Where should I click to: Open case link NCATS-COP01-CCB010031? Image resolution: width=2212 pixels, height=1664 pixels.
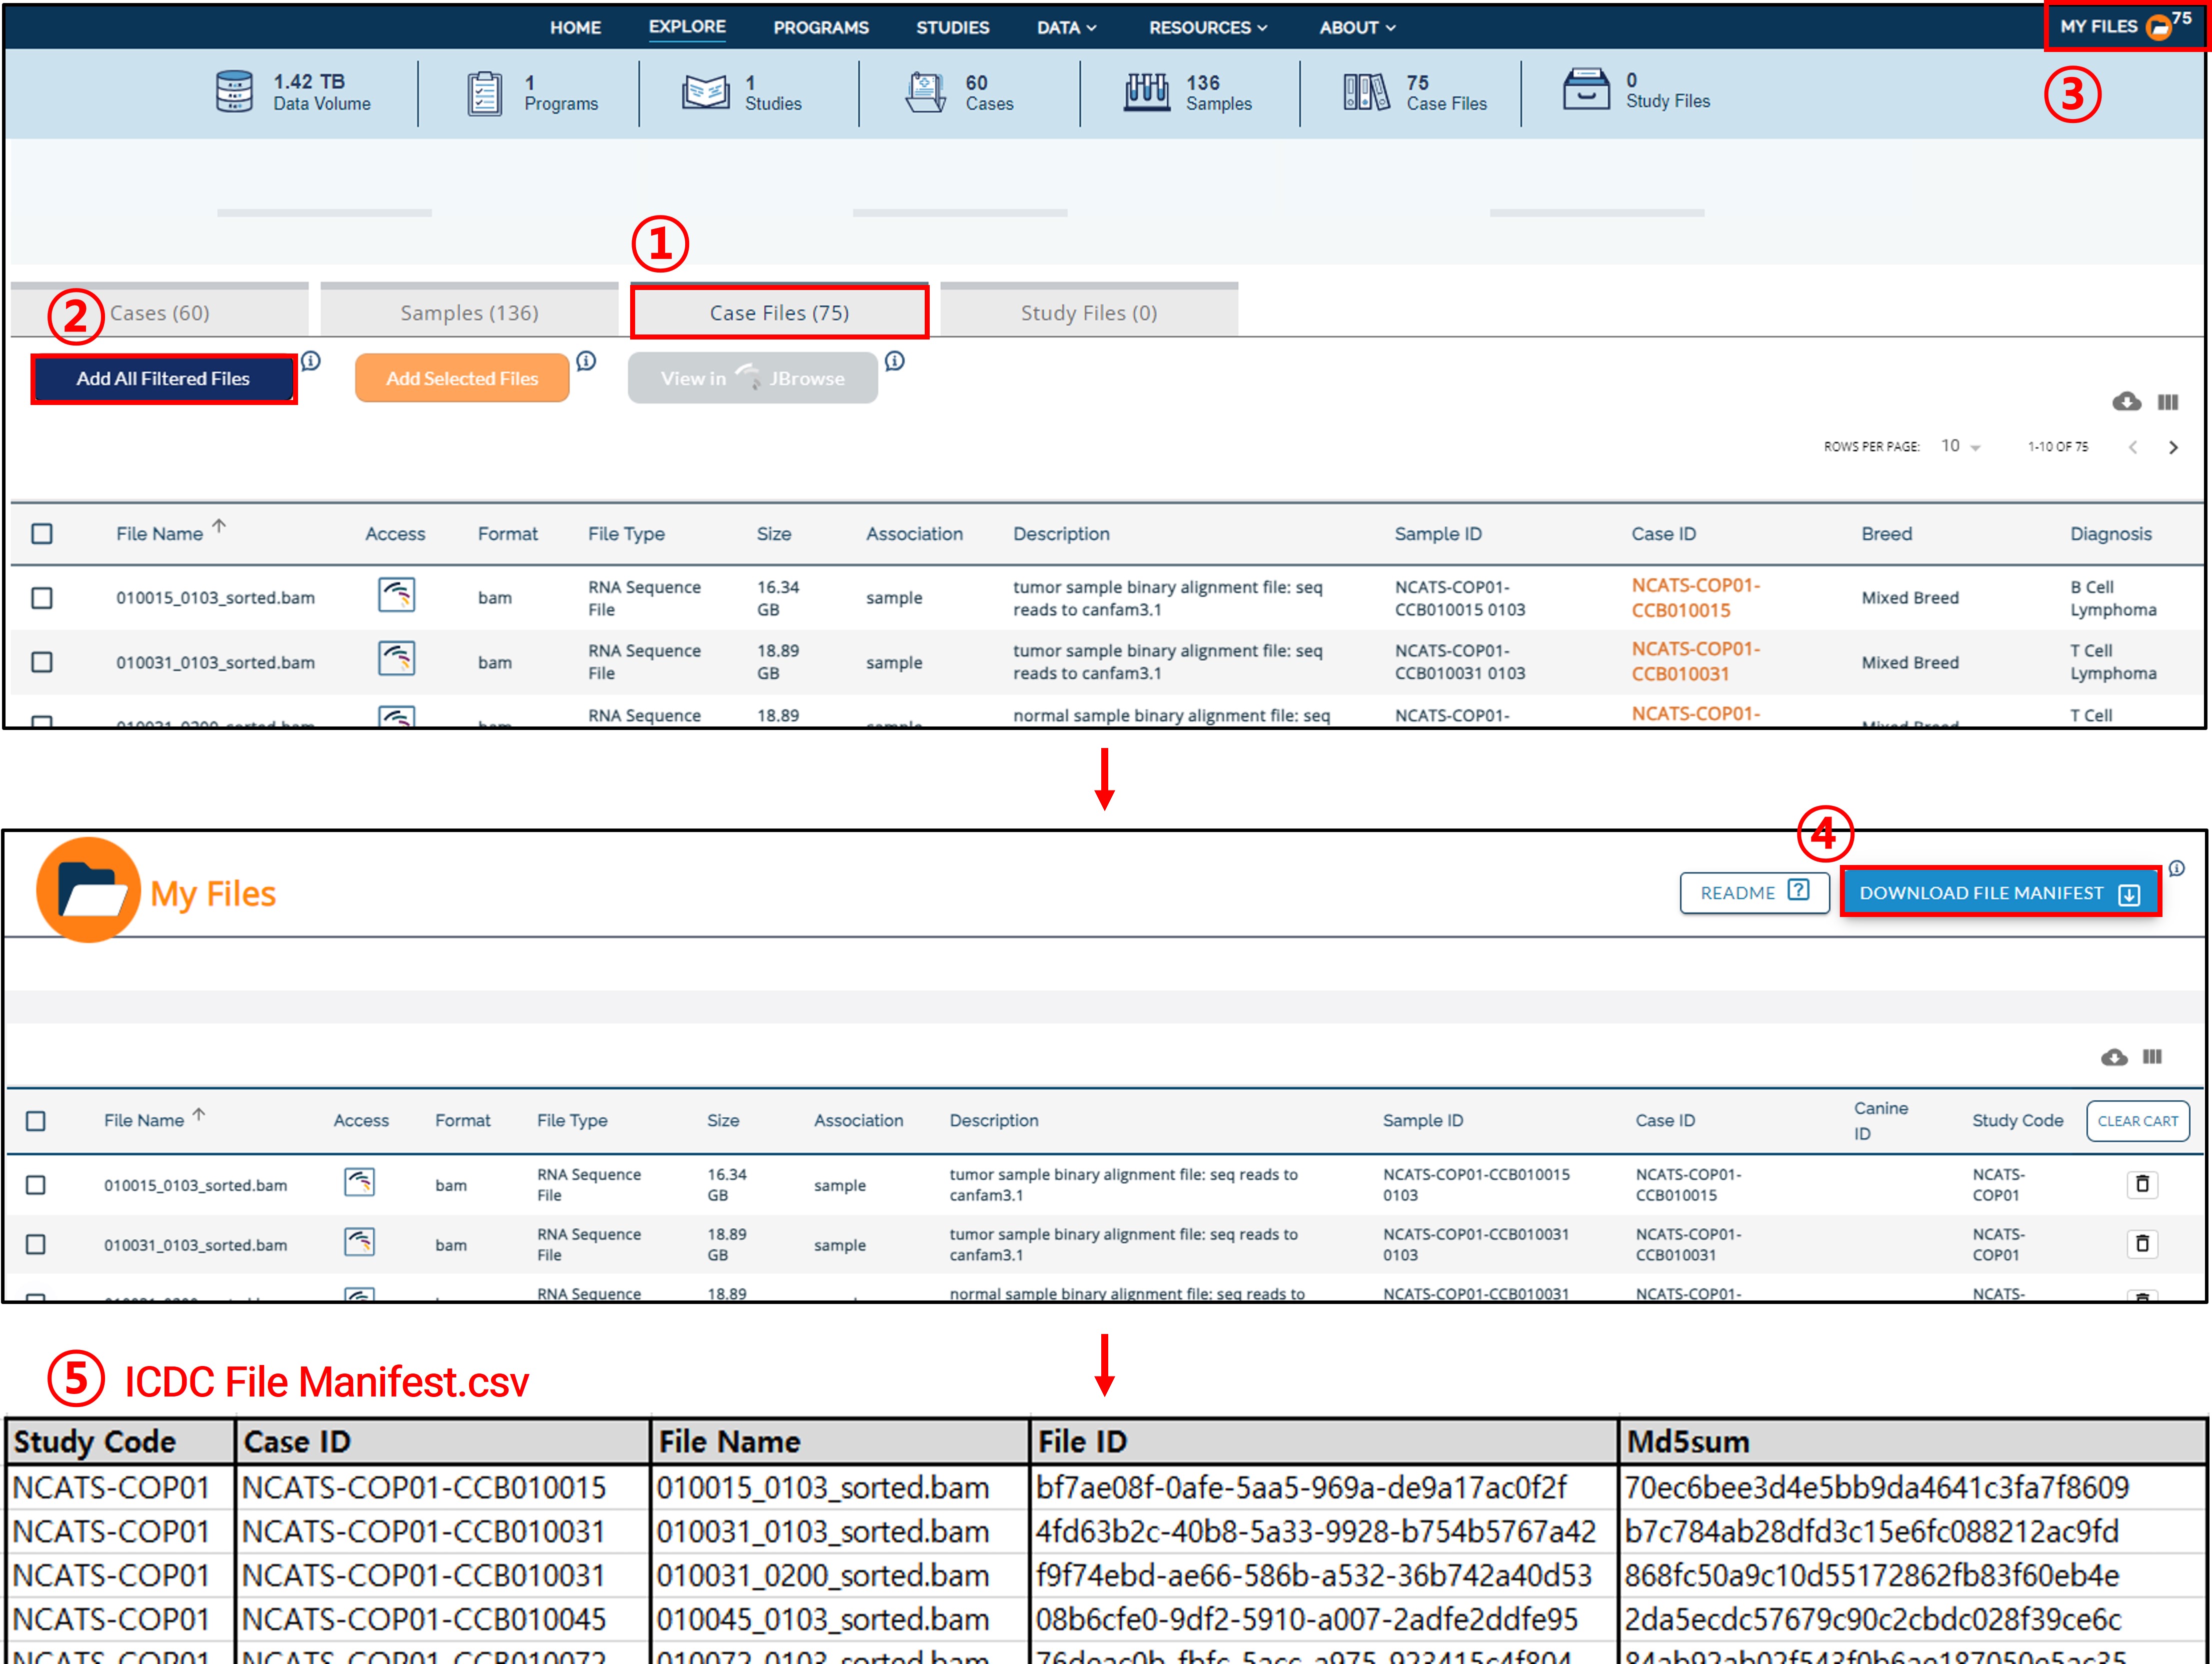1696,661
